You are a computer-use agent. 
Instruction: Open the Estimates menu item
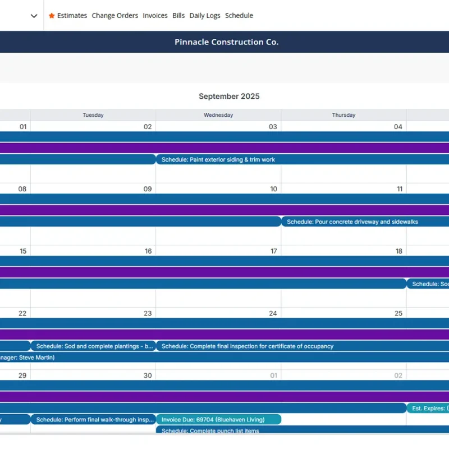pos(72,16)
